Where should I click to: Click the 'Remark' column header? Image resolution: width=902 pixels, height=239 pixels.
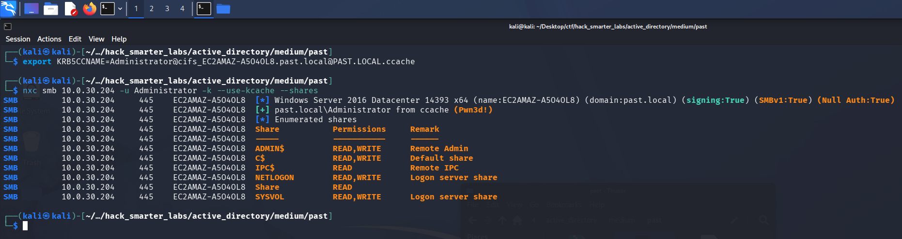coord(425,129)
